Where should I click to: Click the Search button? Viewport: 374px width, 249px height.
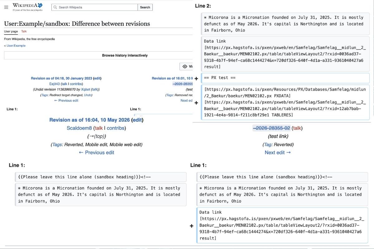[x=145, y=7]
